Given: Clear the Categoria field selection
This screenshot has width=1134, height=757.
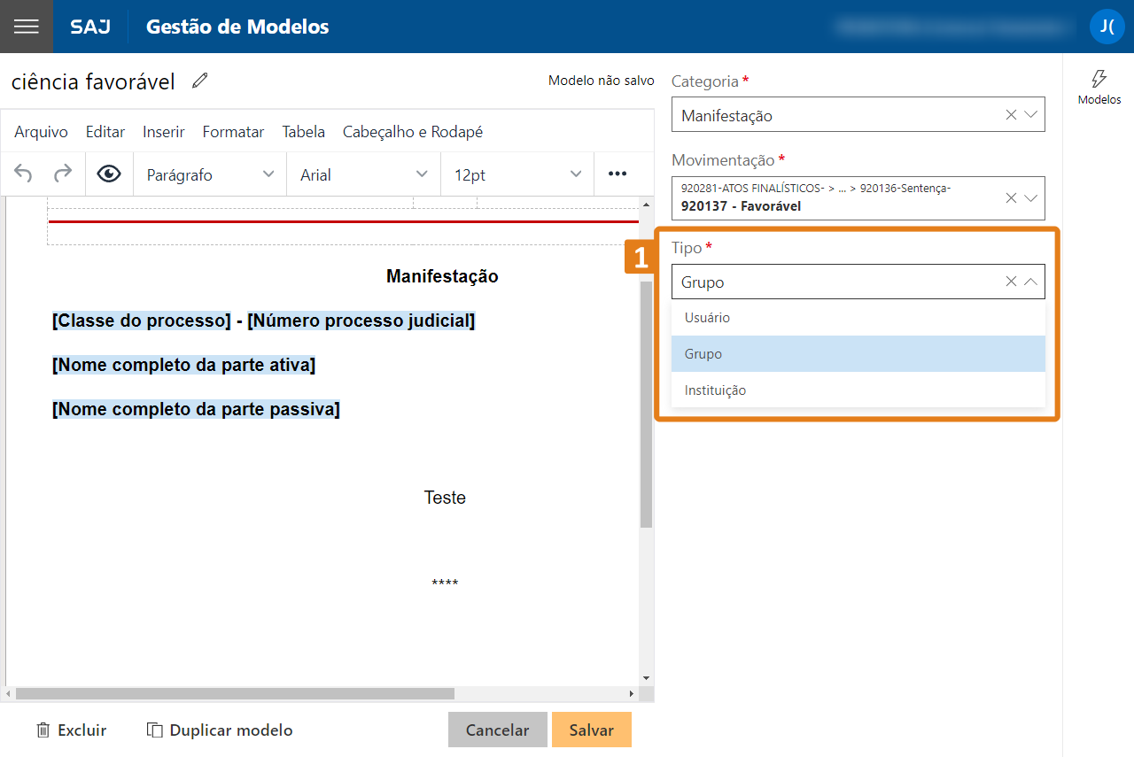Looking at the screenshot, I should click(x=1011, y=115).
